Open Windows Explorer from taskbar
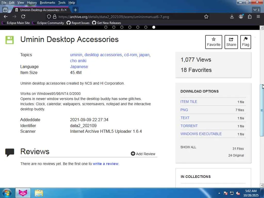Screen dimensions: 264x198 pos(39,193)
